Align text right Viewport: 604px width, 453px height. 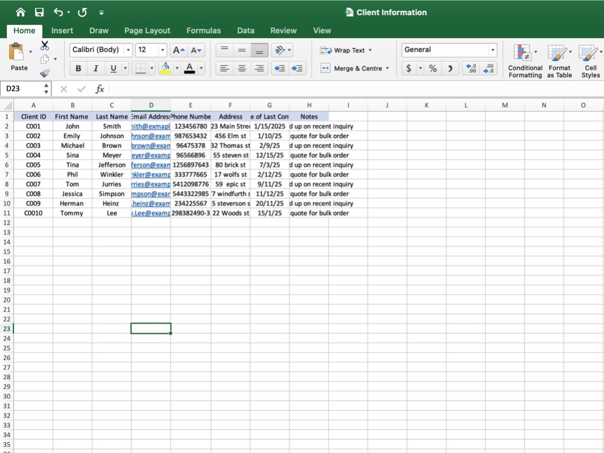pos(260,69)
